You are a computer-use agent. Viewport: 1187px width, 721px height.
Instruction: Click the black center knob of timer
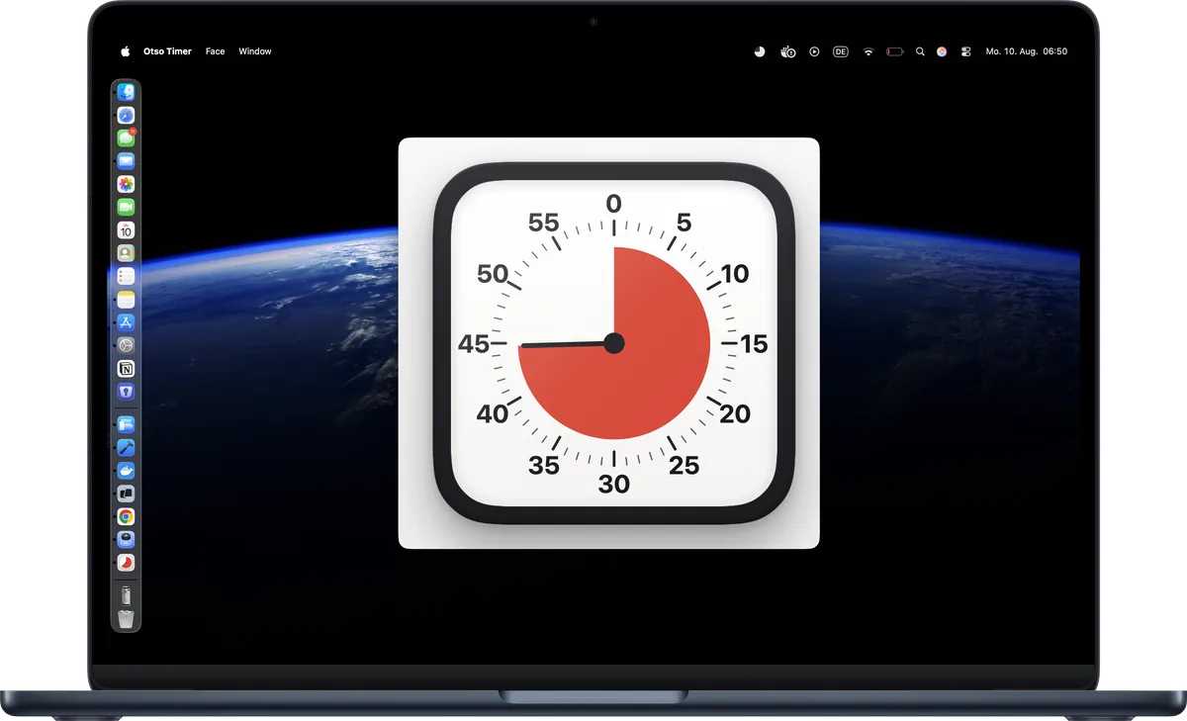pos(614,343)
